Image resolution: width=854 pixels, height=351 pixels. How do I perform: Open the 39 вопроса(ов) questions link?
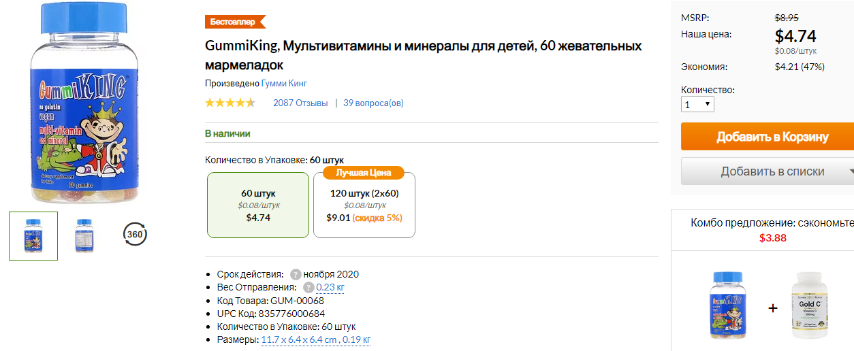[x=373, y=103]
